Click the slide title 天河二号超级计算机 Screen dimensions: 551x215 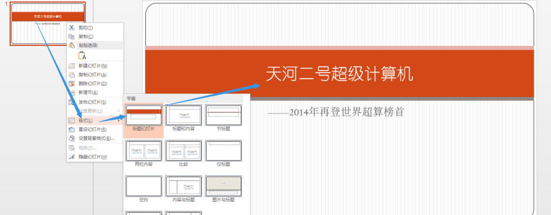pyautogui.click(x=339, y=74)
